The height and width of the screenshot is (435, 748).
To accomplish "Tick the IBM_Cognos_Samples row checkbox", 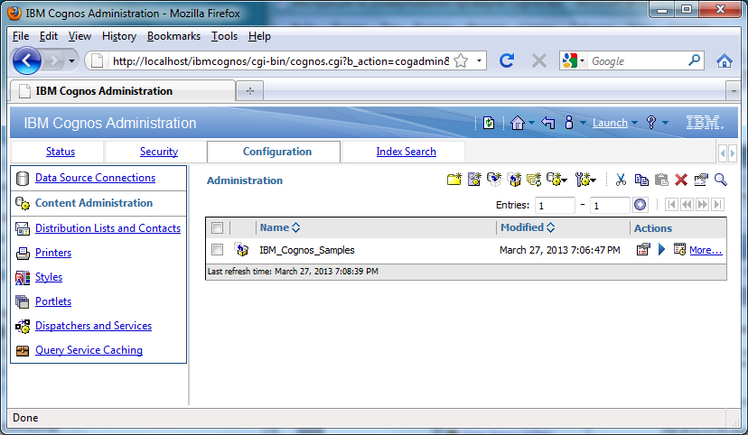I will point(217,250).
